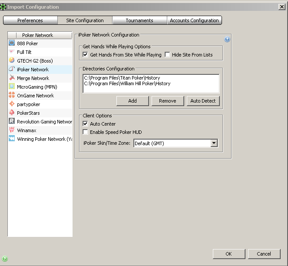Viewport: 288px width, 266px height.
Task: Click the partypoker diamond icon
Action: (x=12, y=104)
